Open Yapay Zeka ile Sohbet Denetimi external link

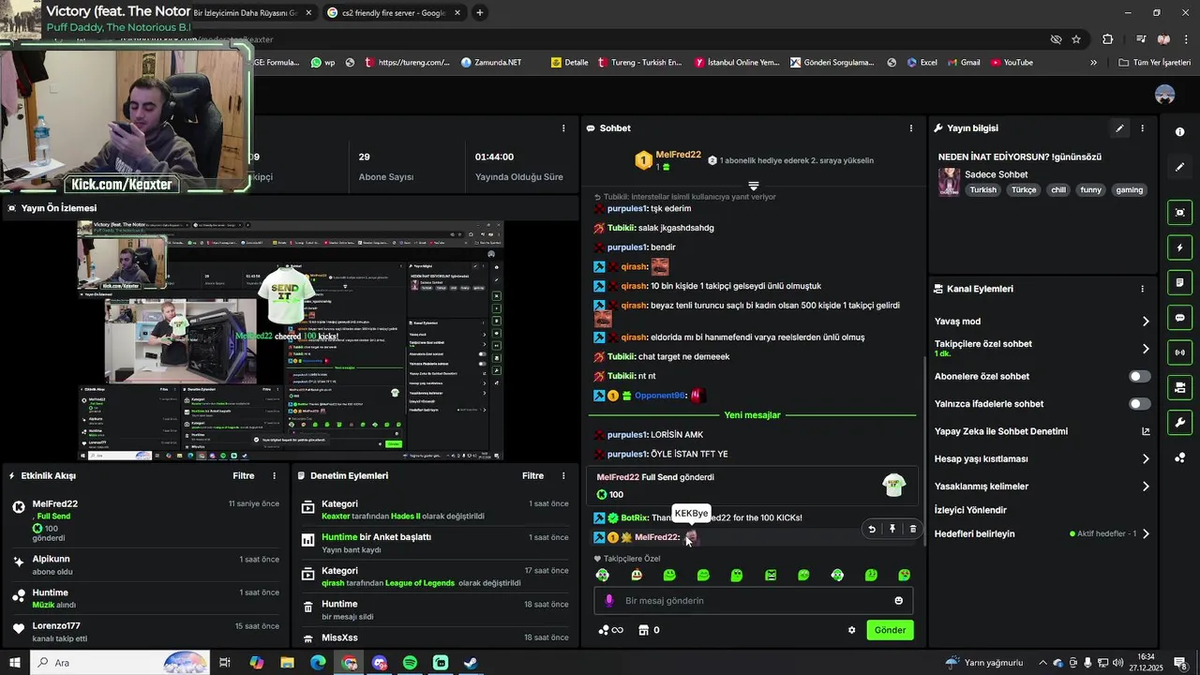(1146, 431)
